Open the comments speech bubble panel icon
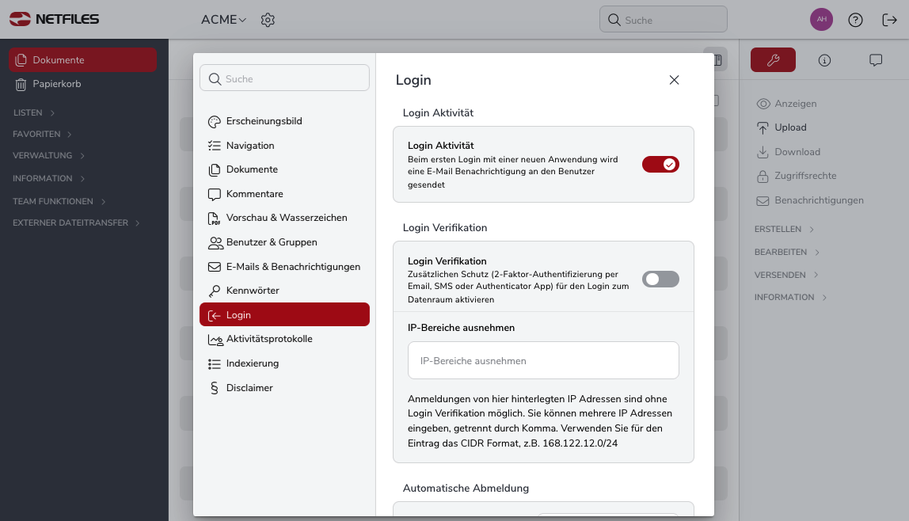Viewport: 909px width, 521px height. point(876,60)
